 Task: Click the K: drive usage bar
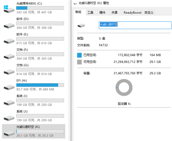point(40,131)
